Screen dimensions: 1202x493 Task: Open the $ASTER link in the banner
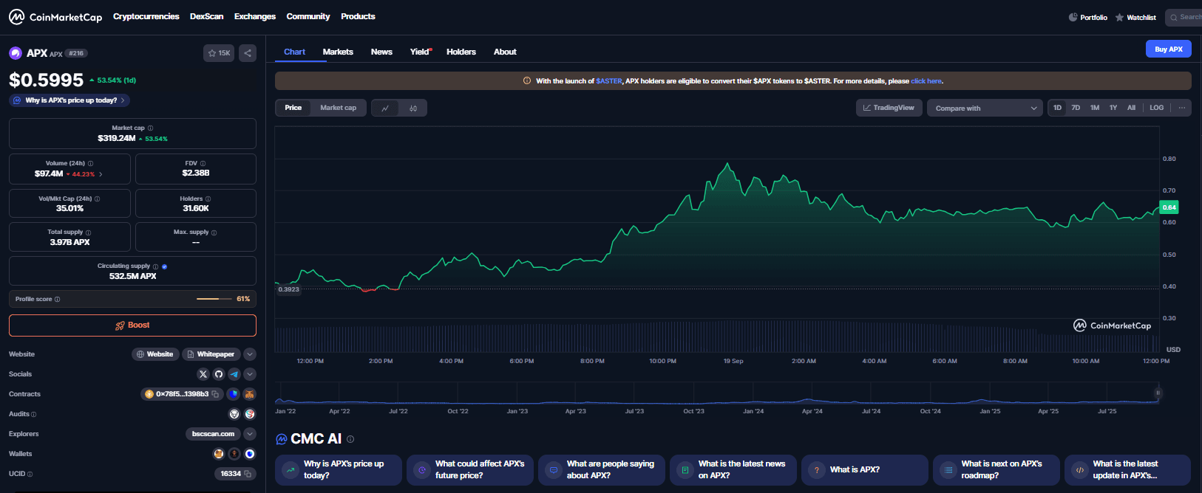coord(609,81)
